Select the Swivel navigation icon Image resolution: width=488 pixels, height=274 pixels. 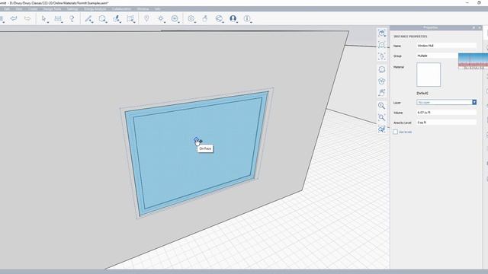[x=381, y=81]
